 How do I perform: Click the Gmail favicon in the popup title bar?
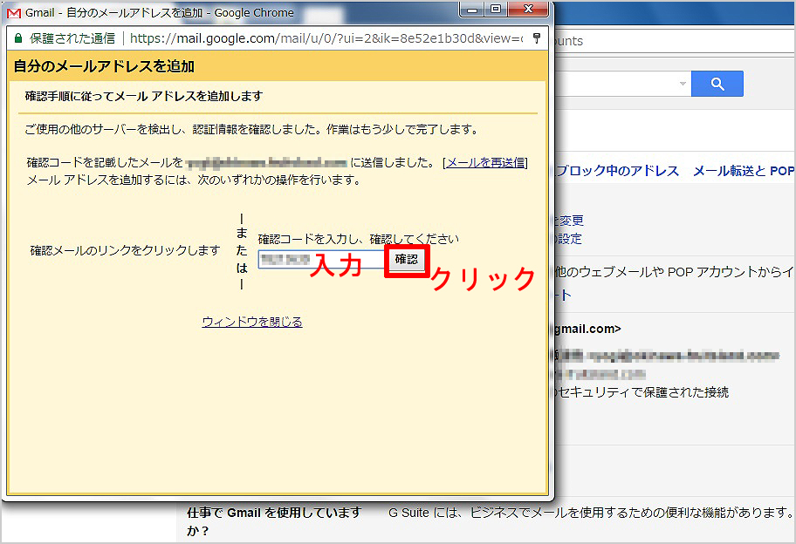click(x=14, y=13)
